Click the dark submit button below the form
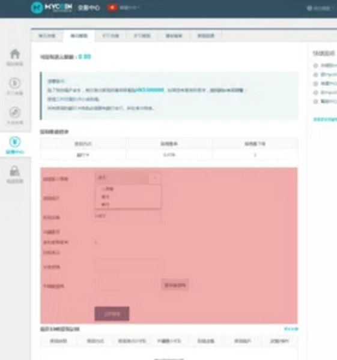The height and width of the screenshot is (360, 337). pos(112,314)
